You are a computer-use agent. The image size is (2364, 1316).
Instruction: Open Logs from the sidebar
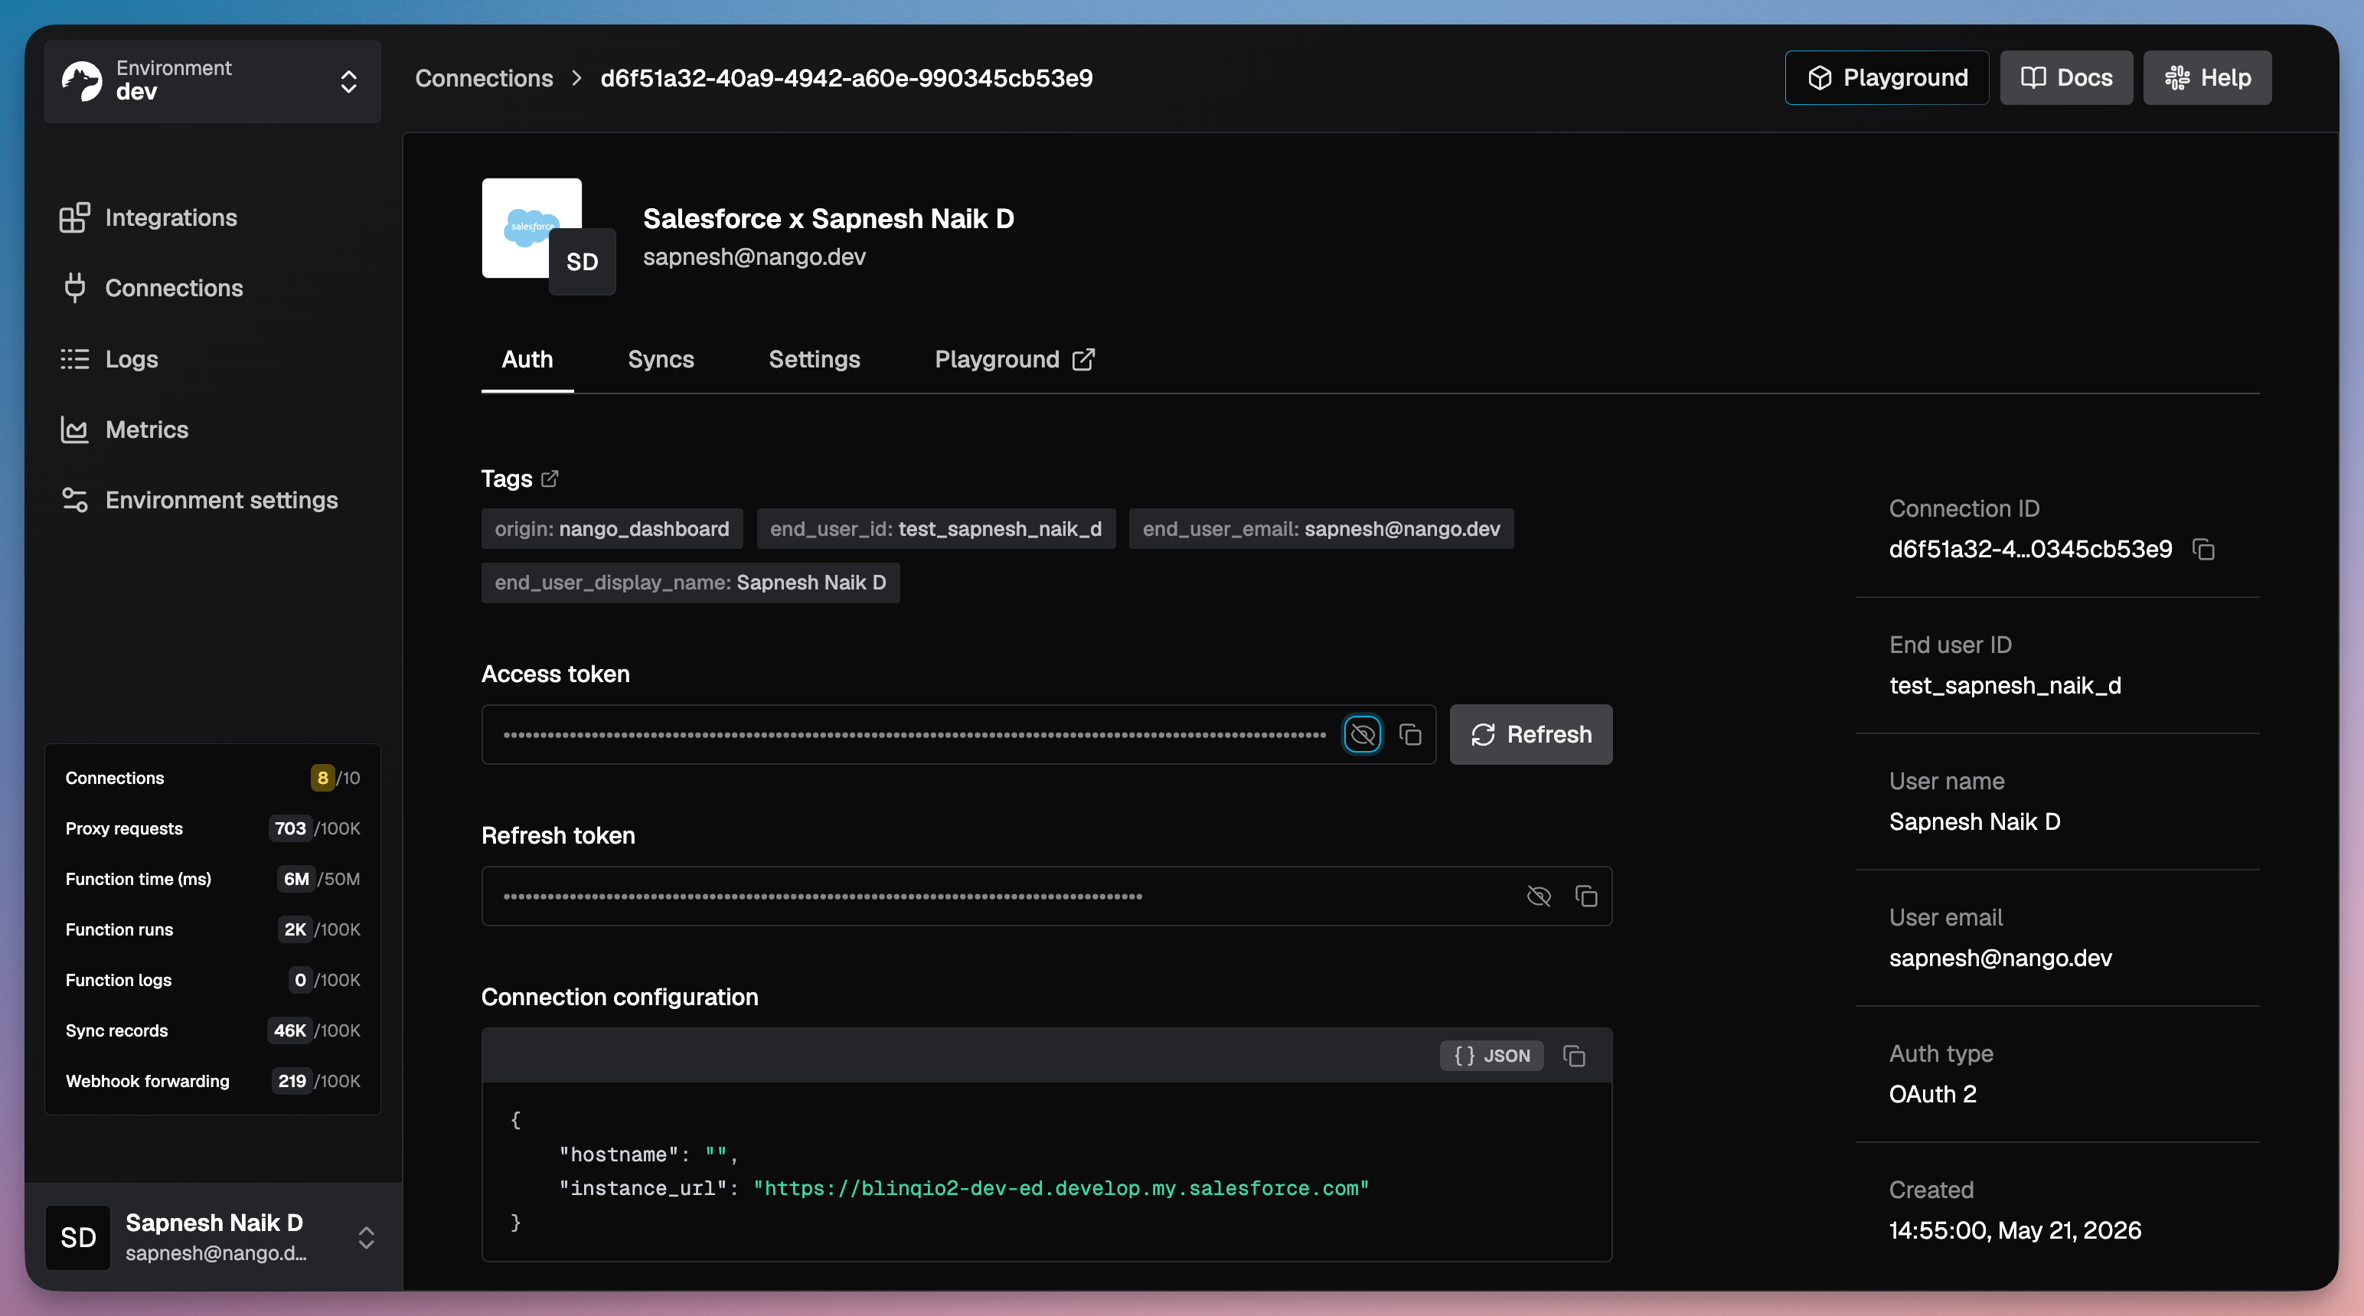coord(109,359)
